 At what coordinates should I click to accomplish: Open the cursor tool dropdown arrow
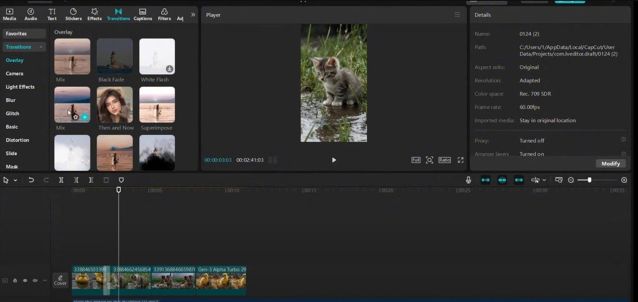click(x=15, y=180)
